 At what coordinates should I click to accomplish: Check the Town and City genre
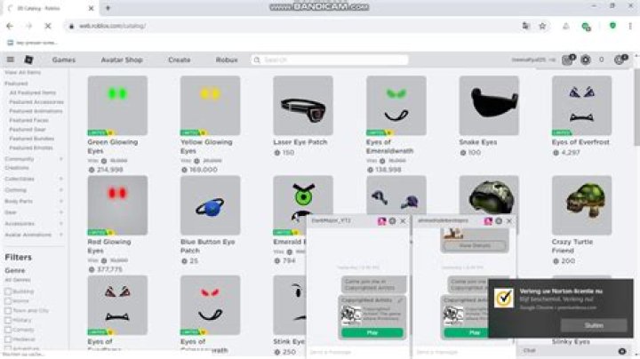point(8,310)
